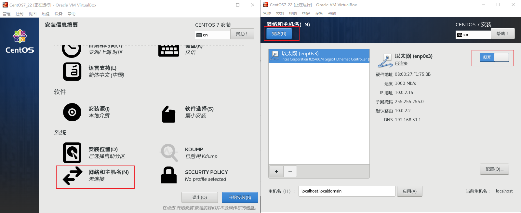521x213 pixels.
Task: Click 安装位置(D) label
Action: point(103,149)
